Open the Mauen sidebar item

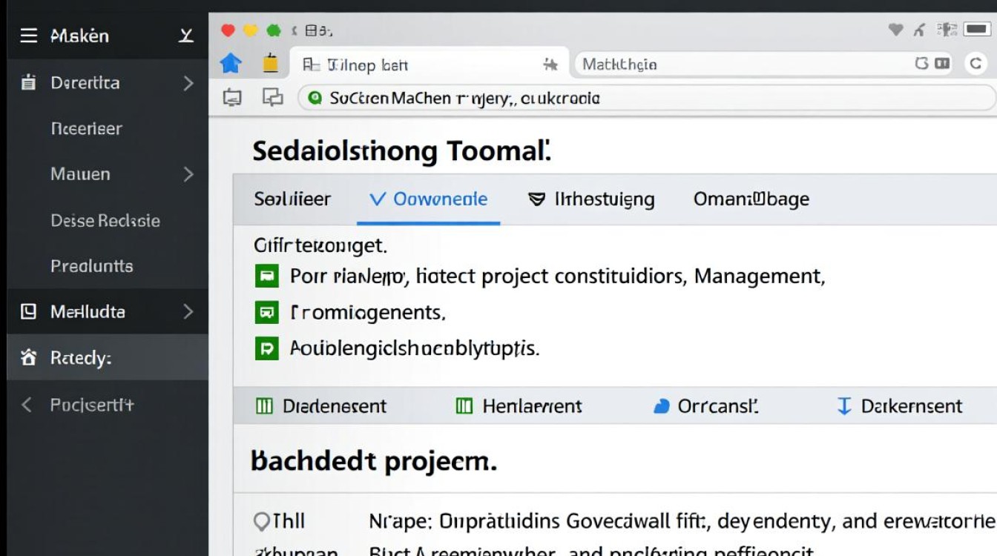[80, 174]
